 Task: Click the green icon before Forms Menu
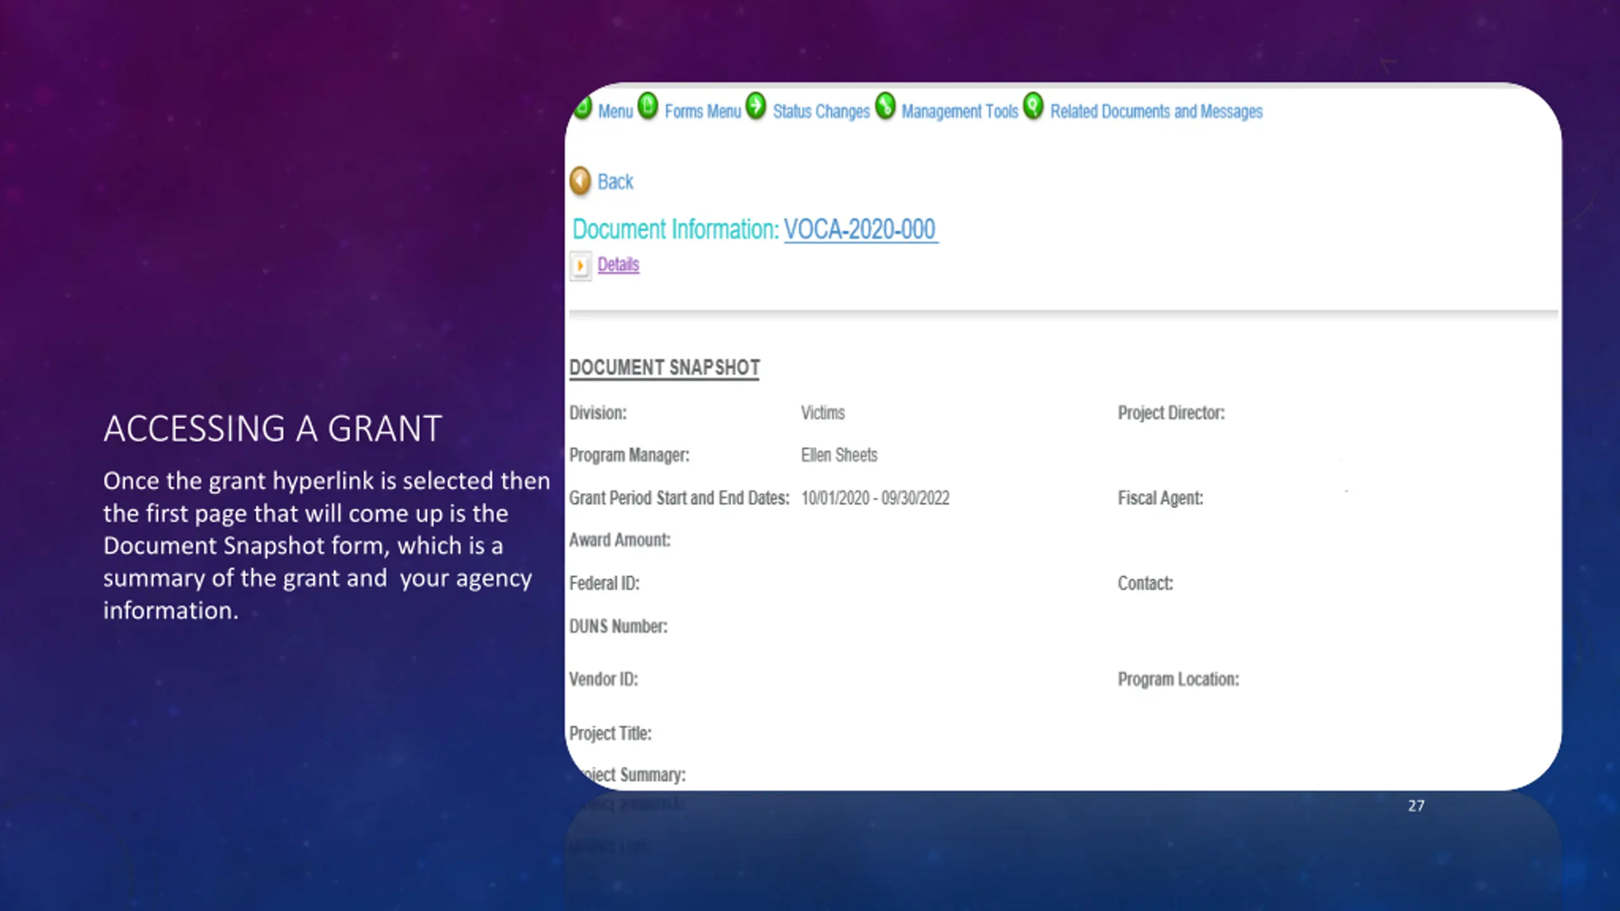648,106
